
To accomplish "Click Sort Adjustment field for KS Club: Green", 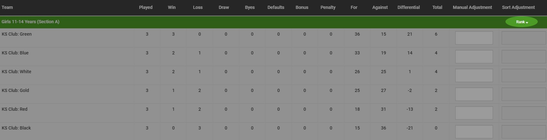I will [x=524, y=38].
